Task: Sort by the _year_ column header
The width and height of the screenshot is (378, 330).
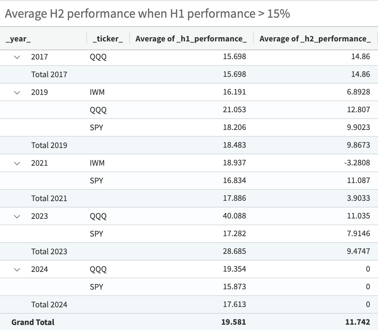Action: [18, 39]
